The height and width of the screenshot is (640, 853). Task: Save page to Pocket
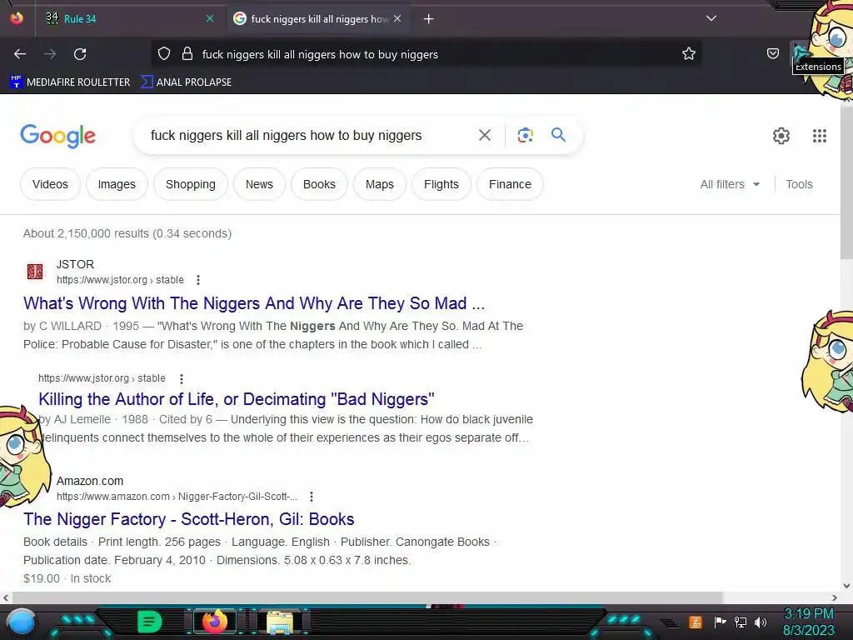[772, 54]
